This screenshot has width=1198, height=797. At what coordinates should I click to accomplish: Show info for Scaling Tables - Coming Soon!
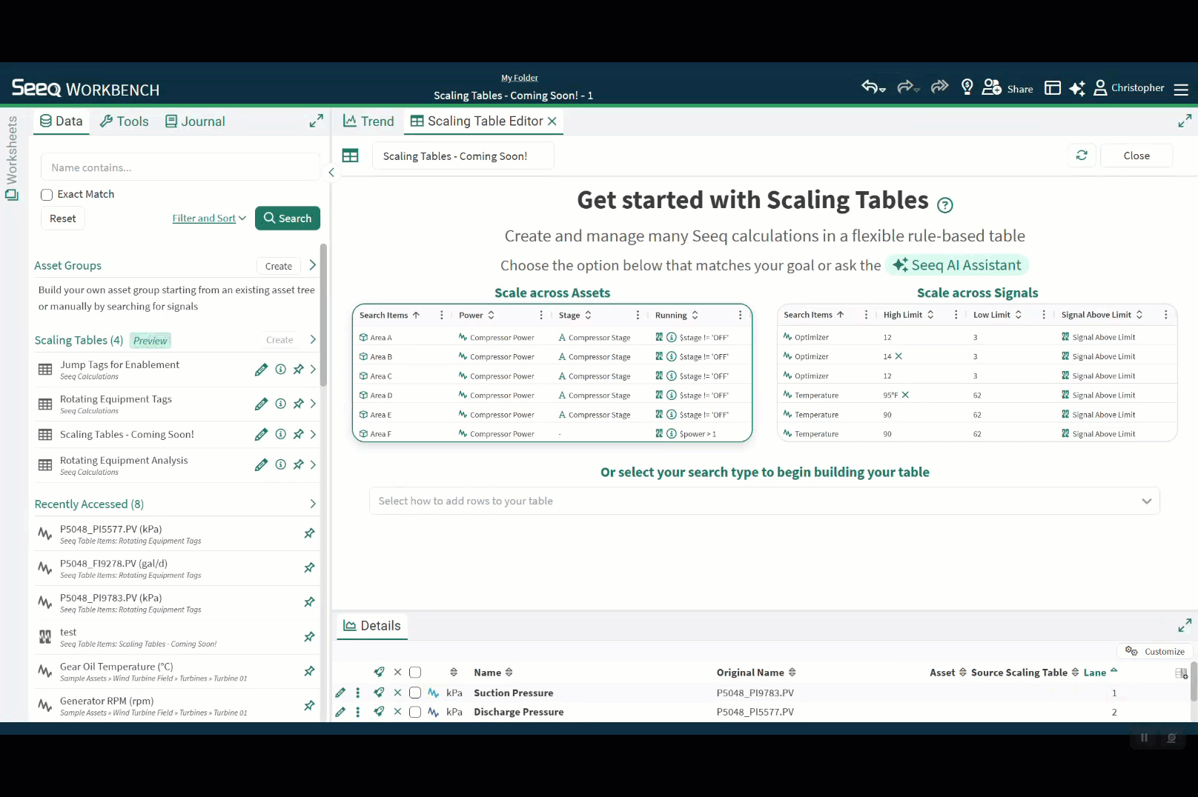(x=279, y=434)
